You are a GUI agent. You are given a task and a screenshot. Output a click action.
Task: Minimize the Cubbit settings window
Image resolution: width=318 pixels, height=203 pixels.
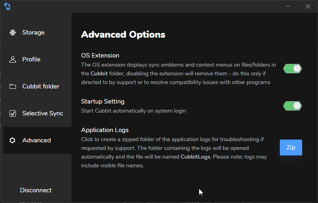pos(288,6)
